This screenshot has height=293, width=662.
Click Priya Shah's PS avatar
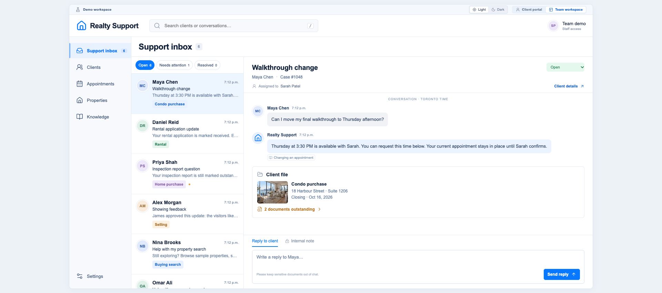[142, 166]
